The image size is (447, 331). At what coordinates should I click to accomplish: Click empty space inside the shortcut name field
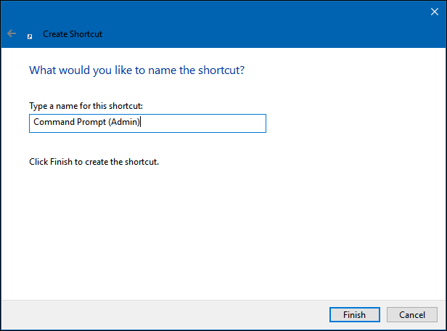click(210, 123)
